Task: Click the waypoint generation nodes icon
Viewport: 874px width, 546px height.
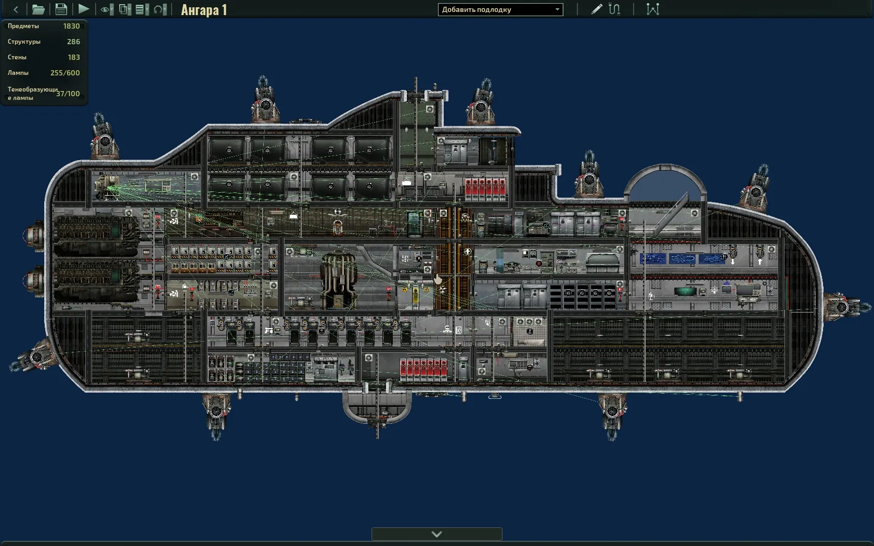Action: click(652, 9)
